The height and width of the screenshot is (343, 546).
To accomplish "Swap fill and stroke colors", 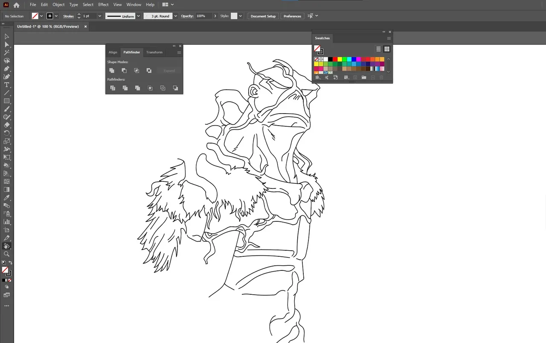I will (10, 263).
